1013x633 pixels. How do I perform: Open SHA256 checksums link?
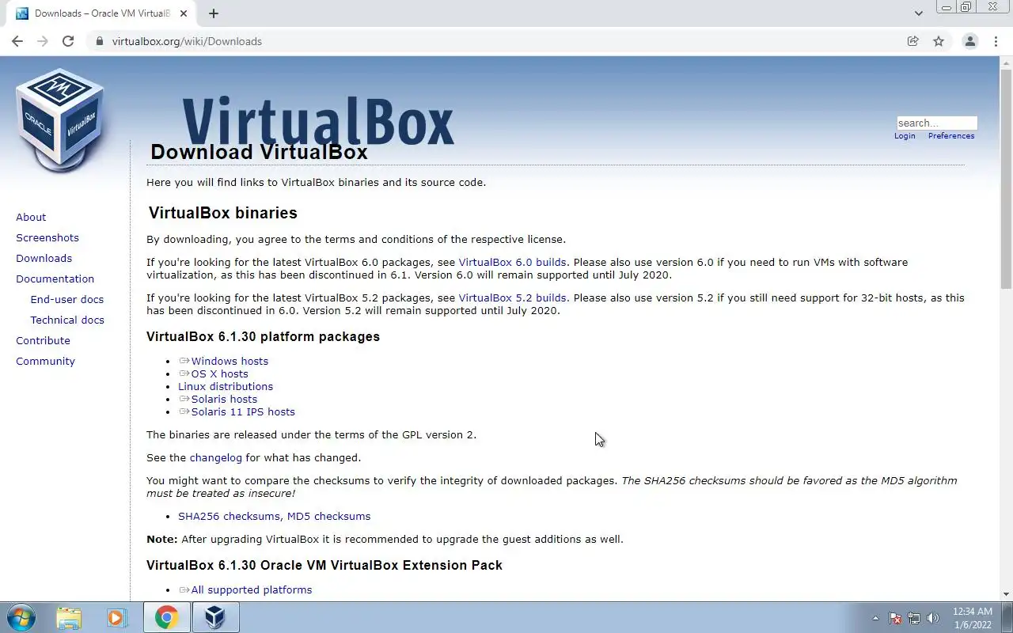point(230,516)
